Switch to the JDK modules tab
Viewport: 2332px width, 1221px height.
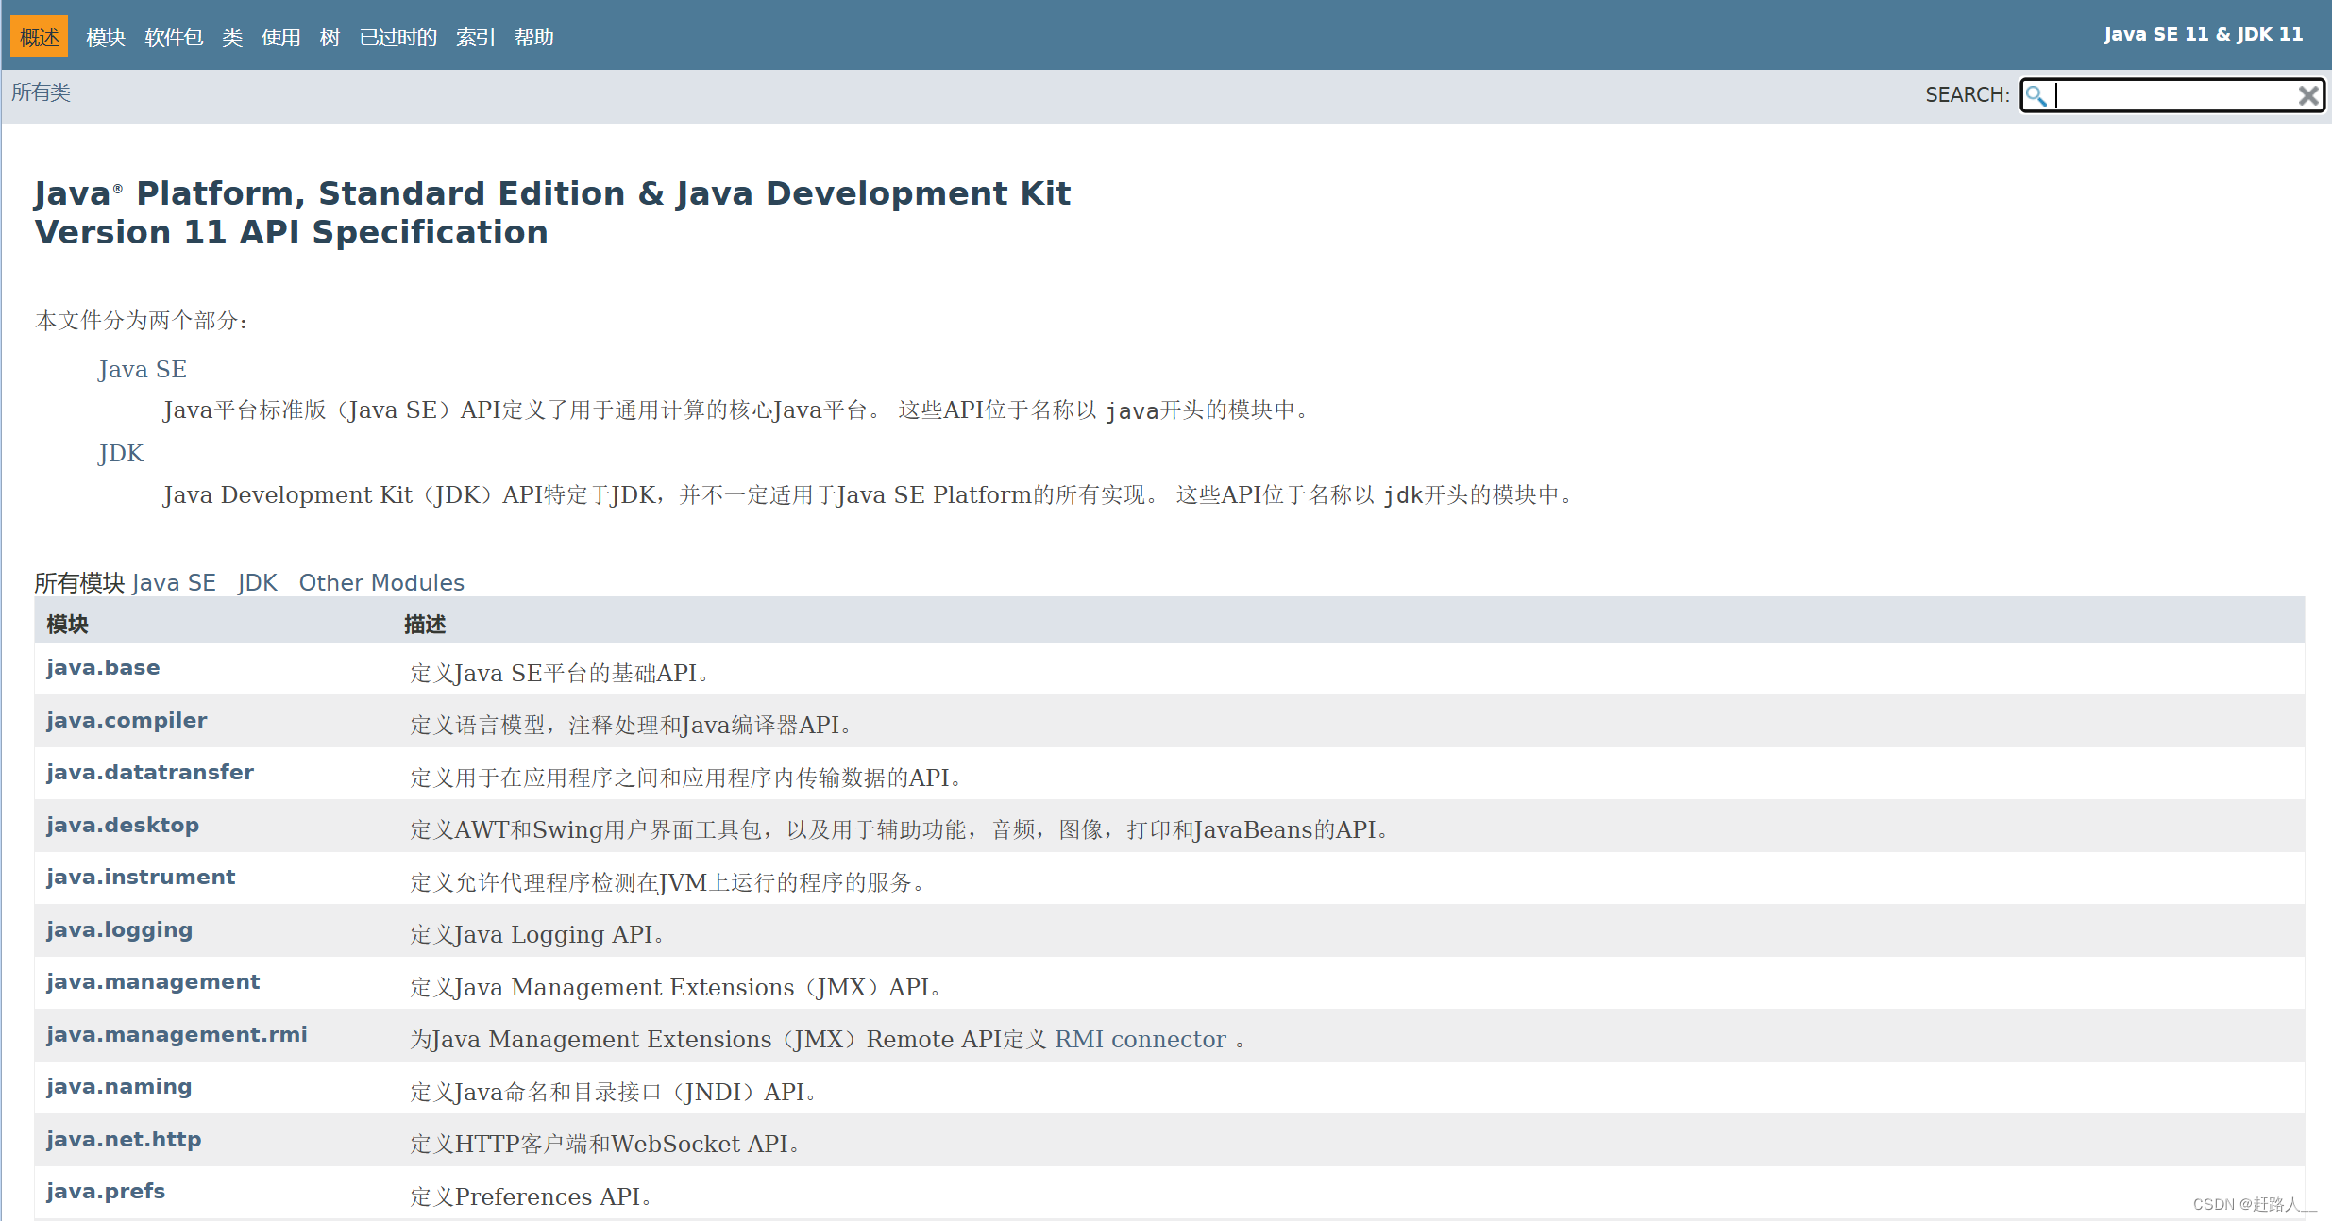(257, 582)
